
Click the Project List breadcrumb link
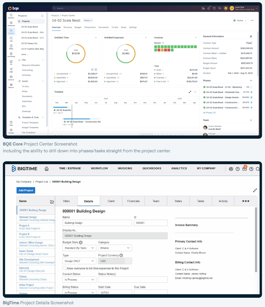pos(42,182)
